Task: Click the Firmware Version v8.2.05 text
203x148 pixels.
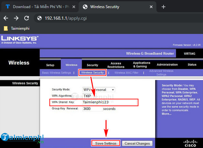Action: 187,45
